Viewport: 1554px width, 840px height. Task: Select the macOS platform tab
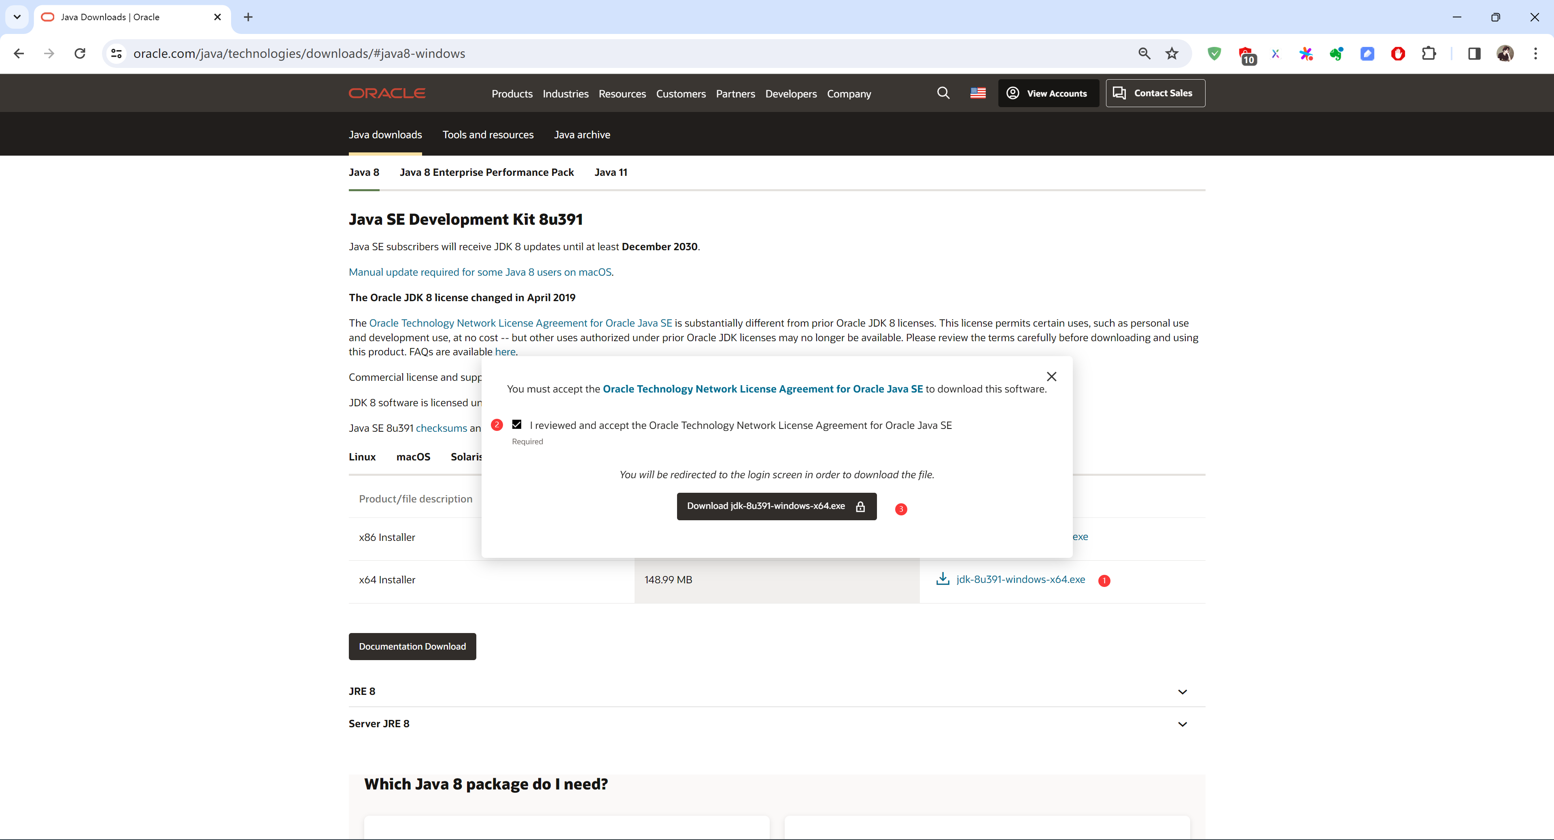413,457
